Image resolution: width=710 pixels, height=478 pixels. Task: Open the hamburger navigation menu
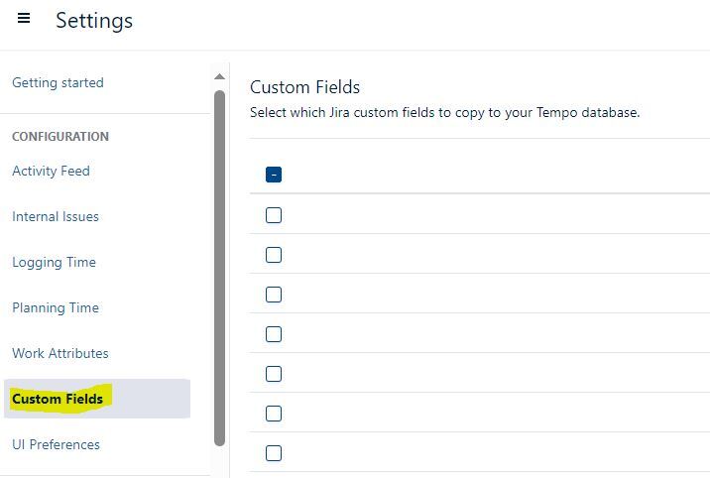[24, 19]
